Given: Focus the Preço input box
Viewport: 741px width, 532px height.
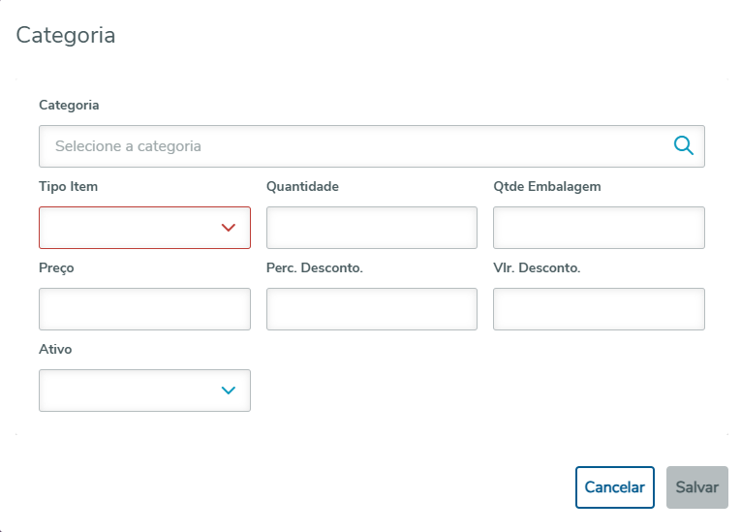Looking at the screenshot, I should pos(144,309).
